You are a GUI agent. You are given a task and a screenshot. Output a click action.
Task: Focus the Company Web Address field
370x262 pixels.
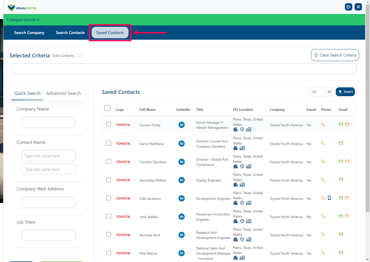point(49,202)
